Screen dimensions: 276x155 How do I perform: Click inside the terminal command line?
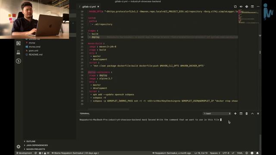coord(151,120)
